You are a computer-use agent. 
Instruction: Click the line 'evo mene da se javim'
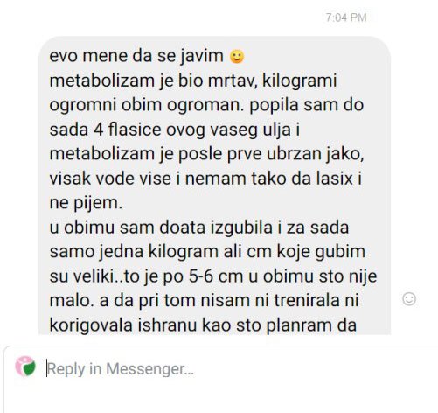[136, 56]
